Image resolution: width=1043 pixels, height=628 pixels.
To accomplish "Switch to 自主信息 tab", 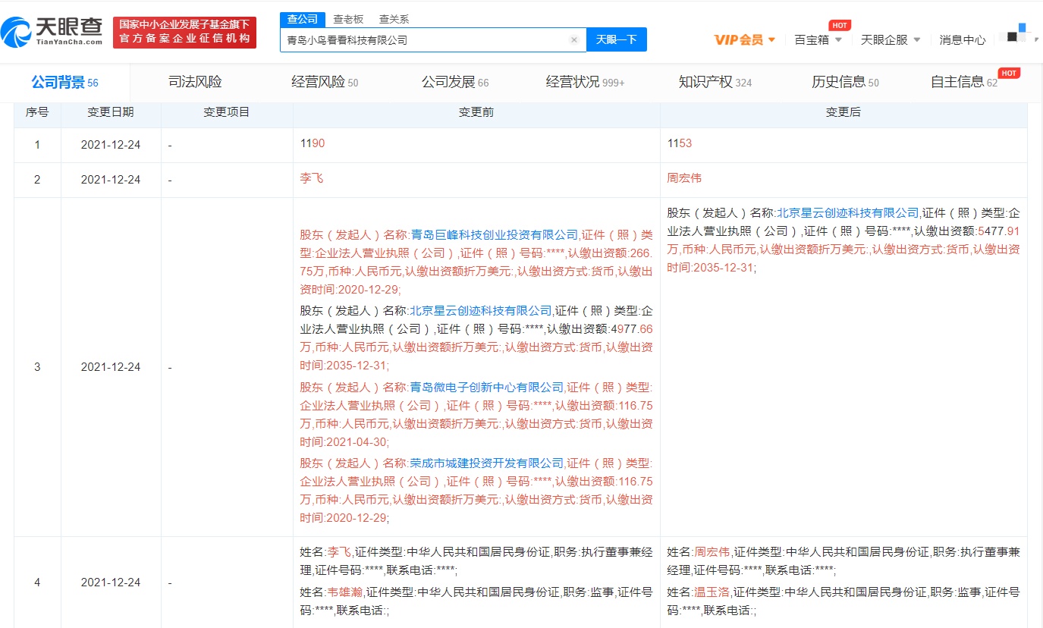I will [964, 82].
